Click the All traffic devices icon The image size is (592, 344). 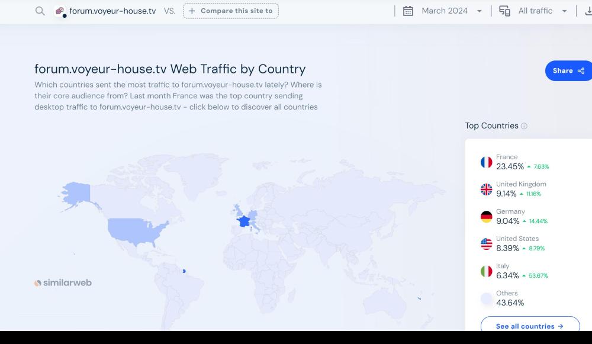coord(504,11)
